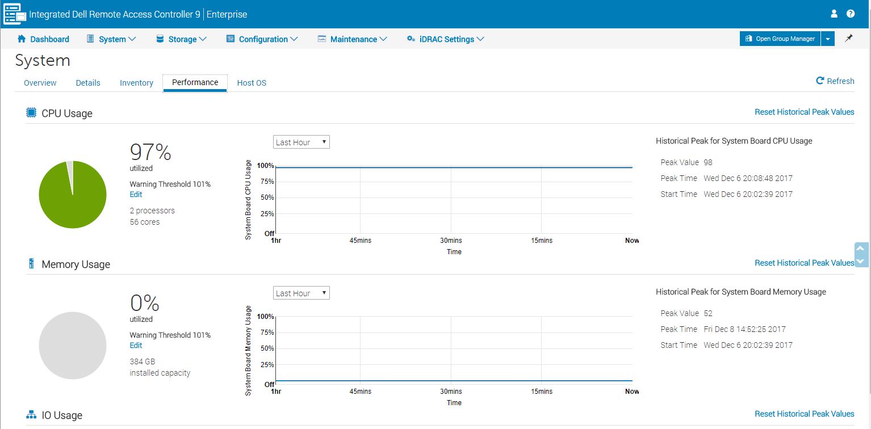Open CPU chart Last Hour dropdown
Image resolution: width=871 pixels, height=429 pixels.
click(x=301, y=142)
